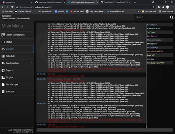Select player SNepture in player list

tap(160, 44)
